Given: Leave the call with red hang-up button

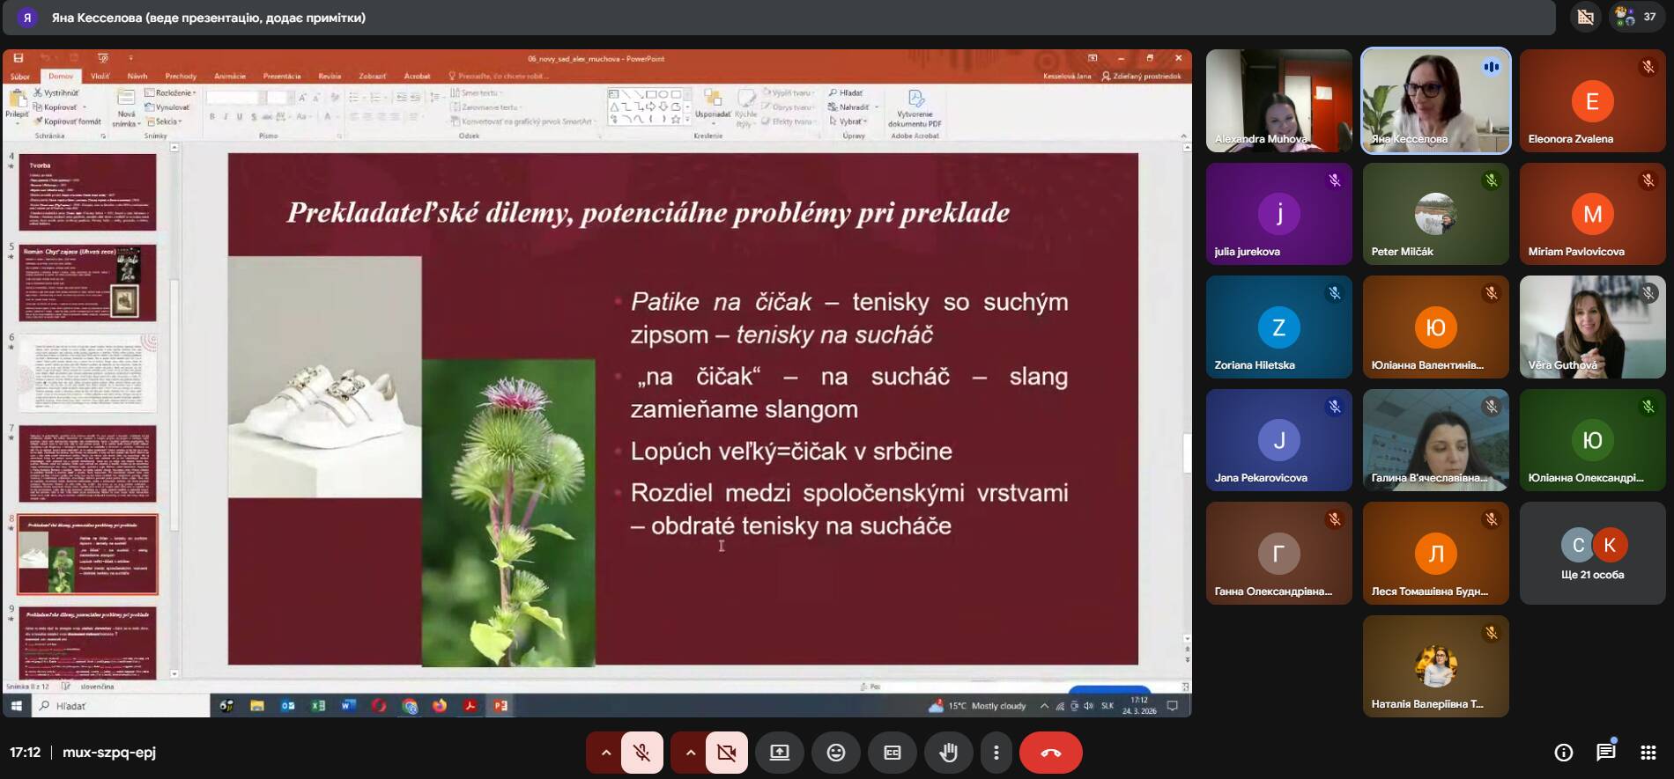Looking at the screenshot, I should click(1050, 753).
